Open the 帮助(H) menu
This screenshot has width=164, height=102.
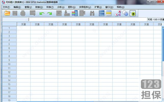pos(121,7)
